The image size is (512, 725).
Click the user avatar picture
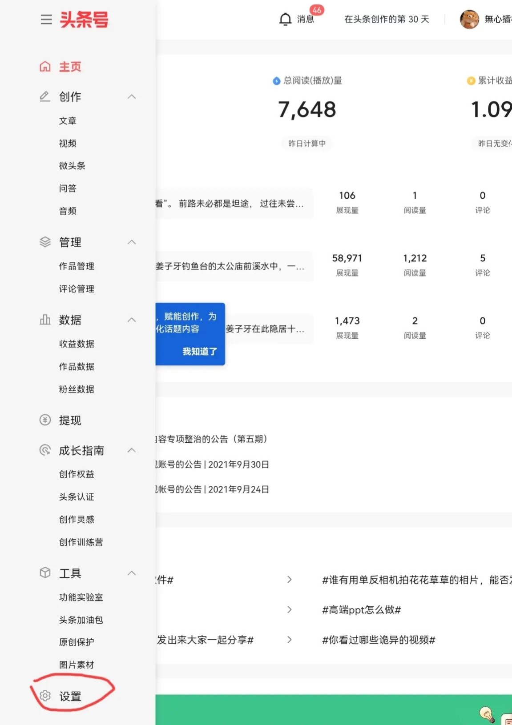click(x=469, y=19)
